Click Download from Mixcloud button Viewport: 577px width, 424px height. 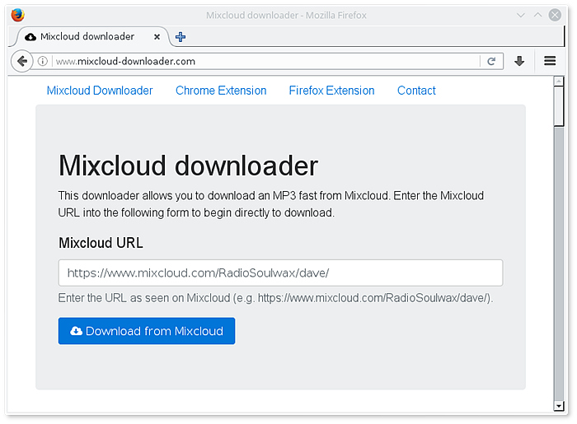pos(147,331)
